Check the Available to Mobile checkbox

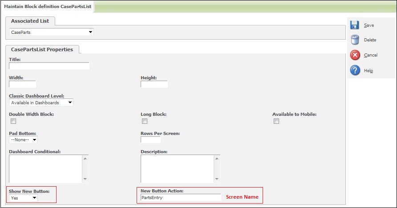pos(276,121)
